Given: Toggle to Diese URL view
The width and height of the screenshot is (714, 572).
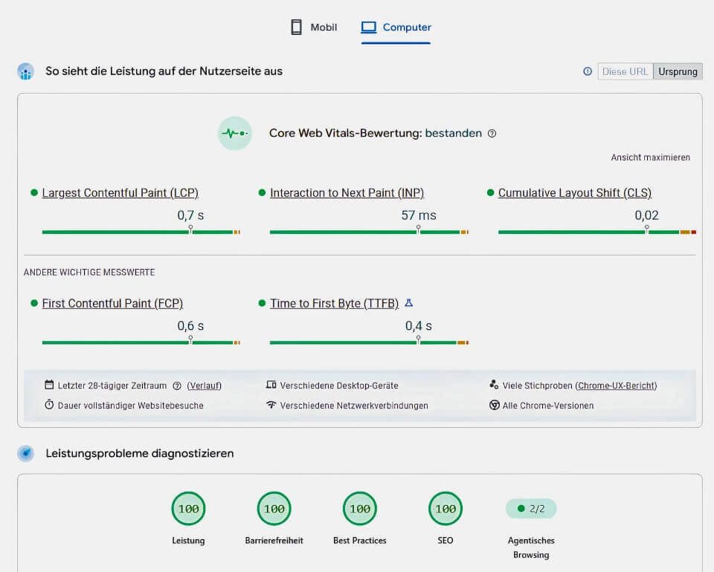Looking at the screenshot, I should 625,71.
